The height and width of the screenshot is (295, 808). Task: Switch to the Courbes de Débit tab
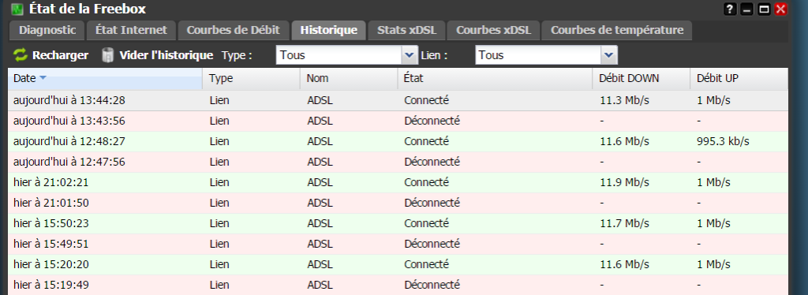pyautogui.click(x=233, y=31)
